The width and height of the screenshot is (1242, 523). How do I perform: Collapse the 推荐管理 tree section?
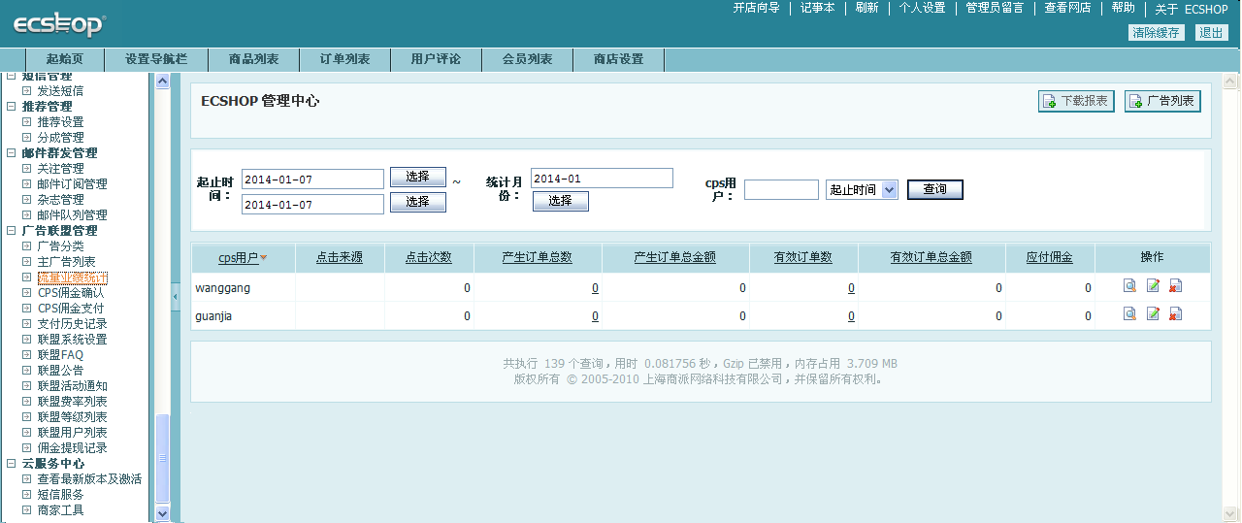(x=12, y=107)
